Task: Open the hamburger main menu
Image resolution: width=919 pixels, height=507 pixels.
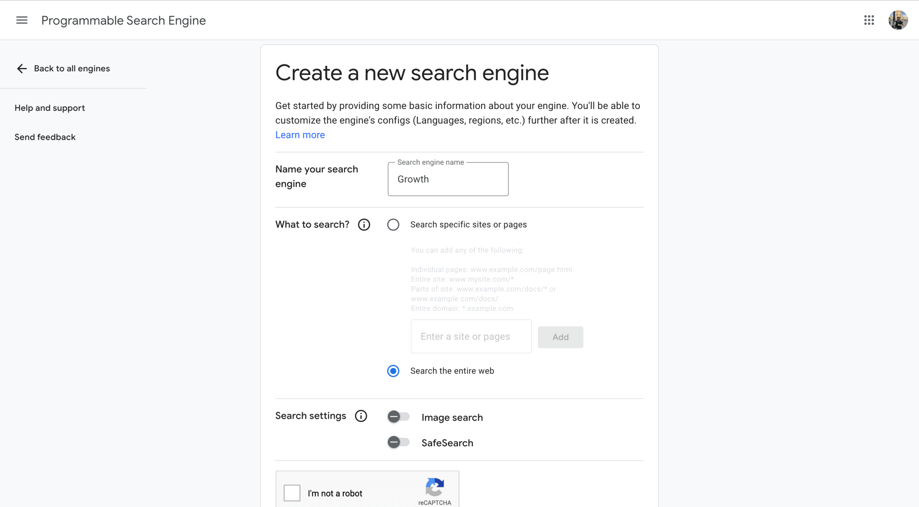Action: (x=22, y=20)
